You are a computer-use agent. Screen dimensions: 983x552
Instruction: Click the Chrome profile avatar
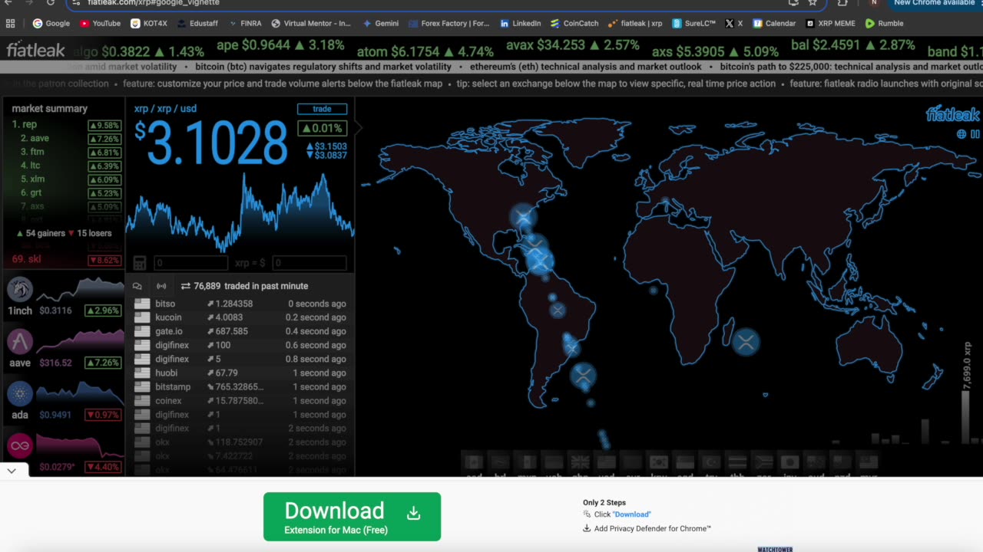[873, 3]
